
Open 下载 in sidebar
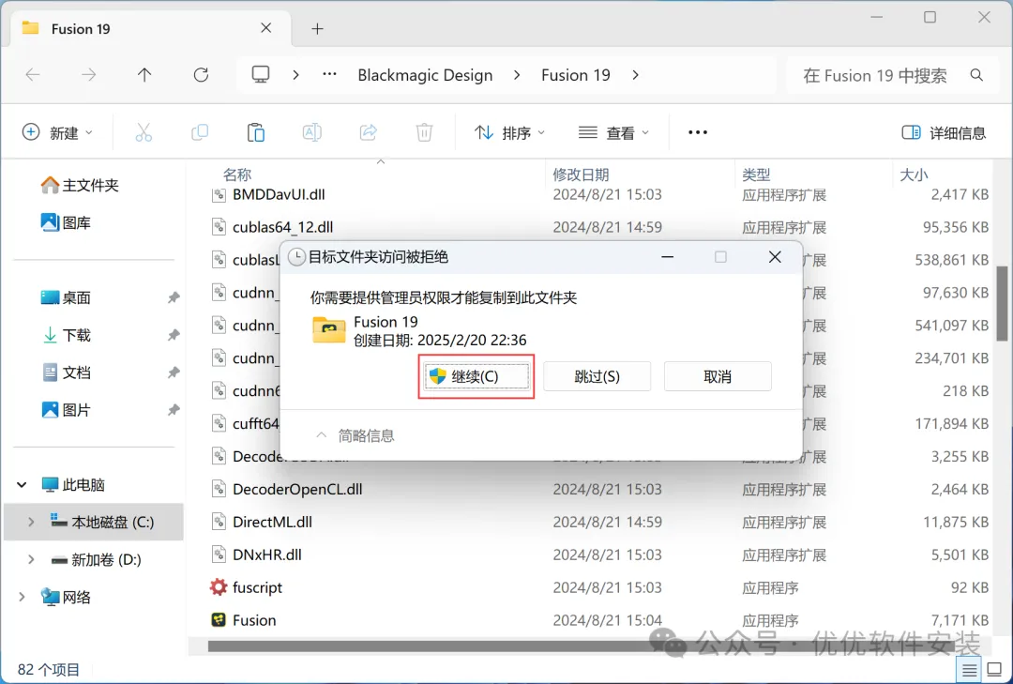pyautogui.click(x=66, y=335)
